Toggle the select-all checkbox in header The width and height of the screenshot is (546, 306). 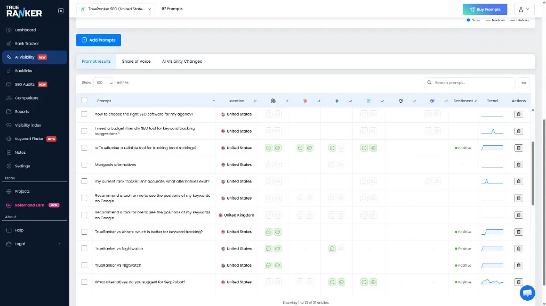click(84, 101)
